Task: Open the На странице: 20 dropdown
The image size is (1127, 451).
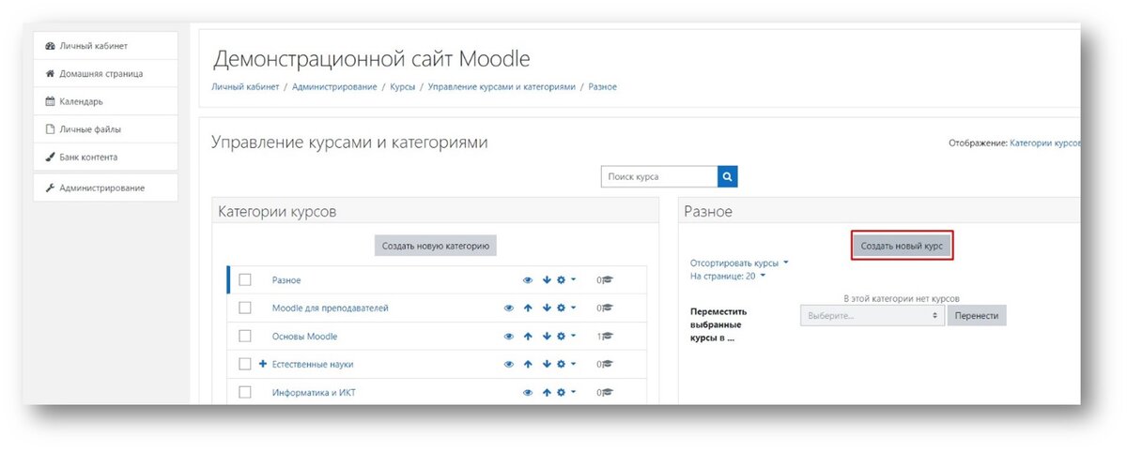Action: pos(728,277)
